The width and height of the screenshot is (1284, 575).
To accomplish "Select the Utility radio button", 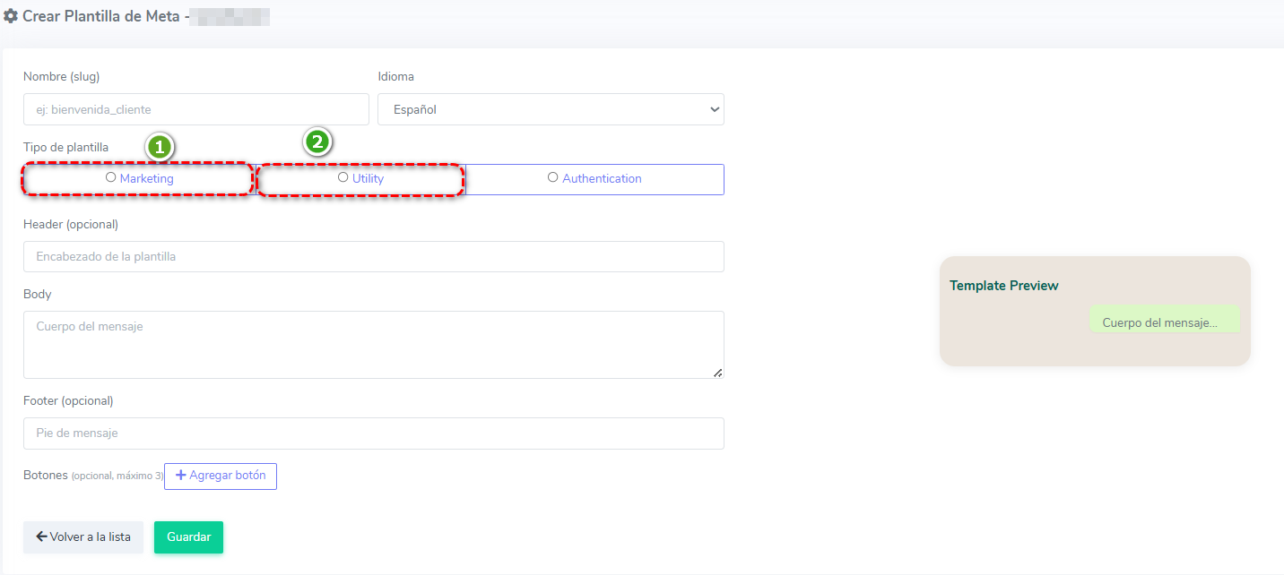I will [x=343, y=177].
